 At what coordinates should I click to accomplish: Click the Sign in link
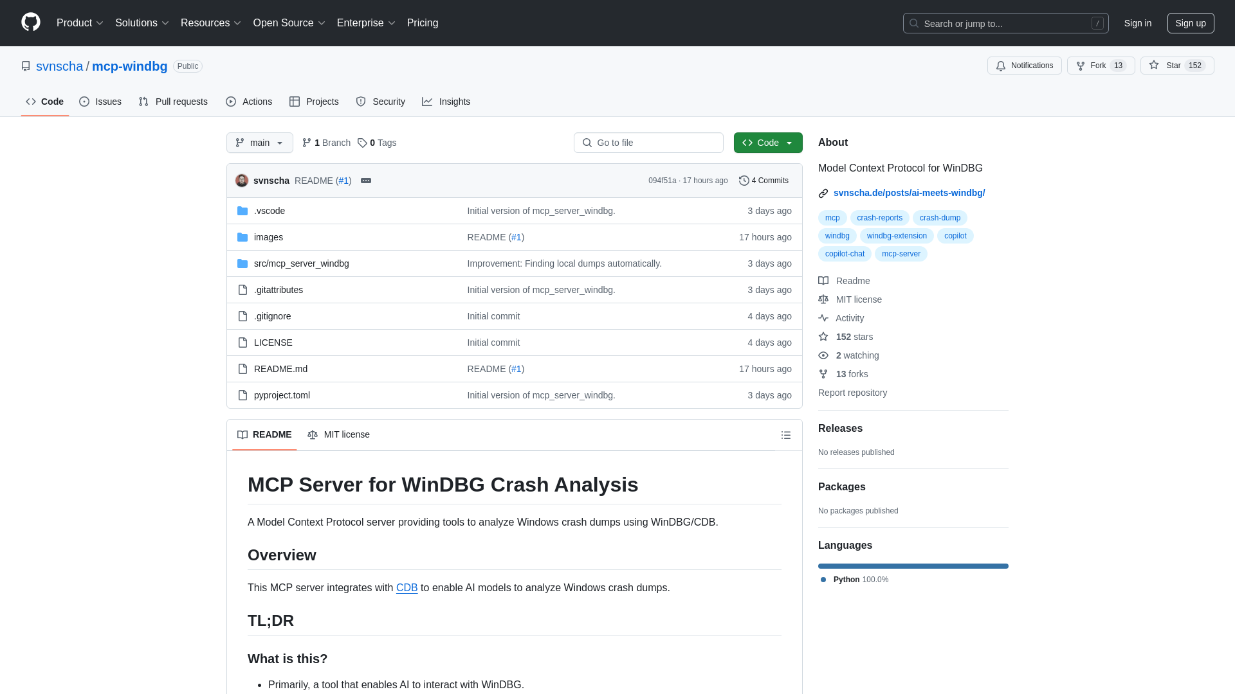[1138, 23]
